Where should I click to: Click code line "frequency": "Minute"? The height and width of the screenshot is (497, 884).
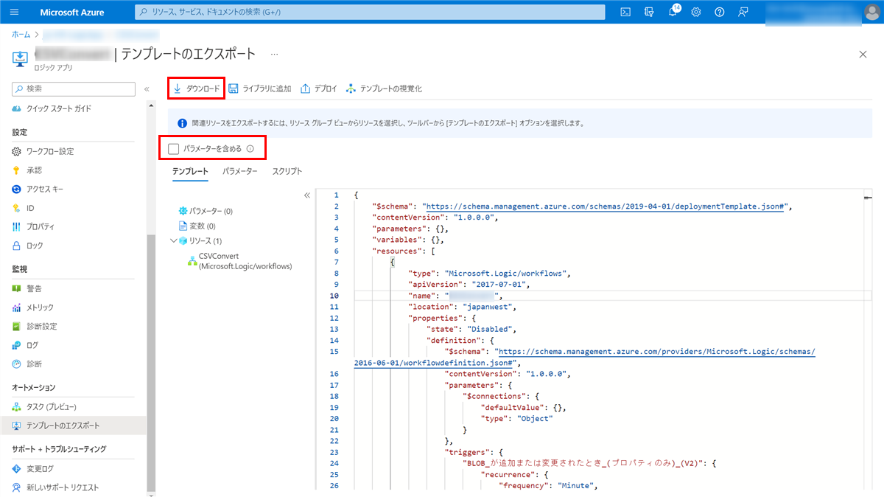(547, 486)
